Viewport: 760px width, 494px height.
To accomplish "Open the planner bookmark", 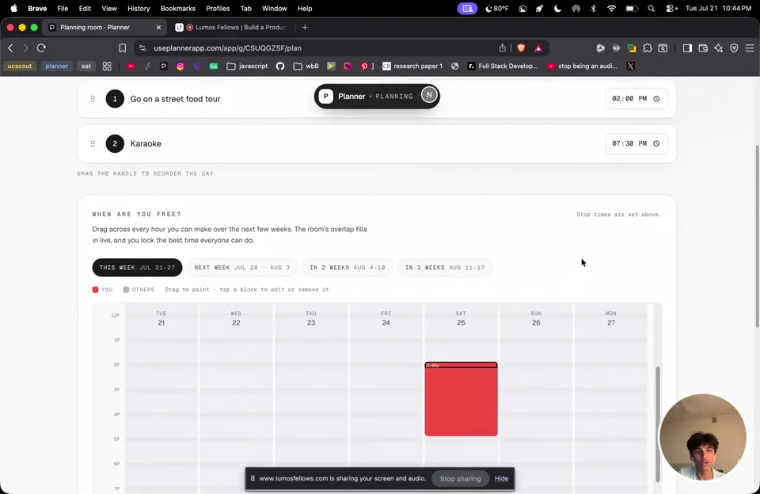I will pos(57,66).
